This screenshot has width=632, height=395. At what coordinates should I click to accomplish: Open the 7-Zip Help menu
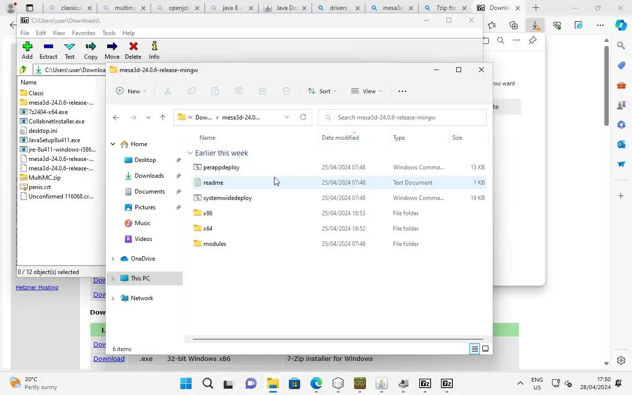click(128, 33)
